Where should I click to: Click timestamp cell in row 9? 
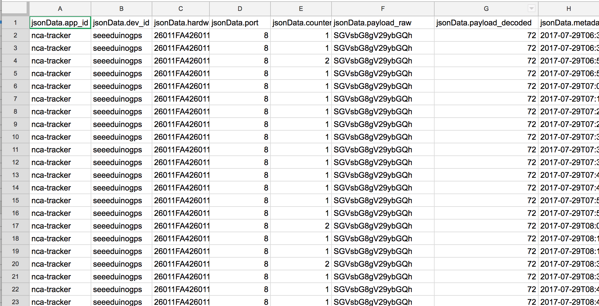pyautogui.click(x=568, y=124)
